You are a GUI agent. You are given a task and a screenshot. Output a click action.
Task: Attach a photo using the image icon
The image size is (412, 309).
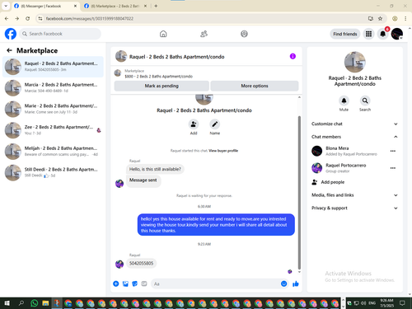[x=125, y=283]
